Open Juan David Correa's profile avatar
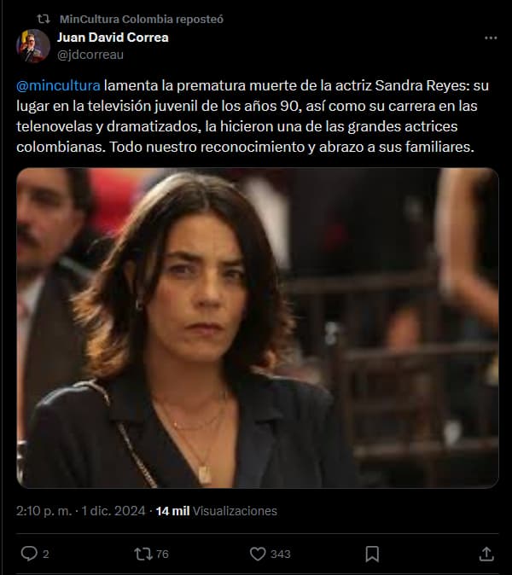The image size is (512, 575). (33, 46)
